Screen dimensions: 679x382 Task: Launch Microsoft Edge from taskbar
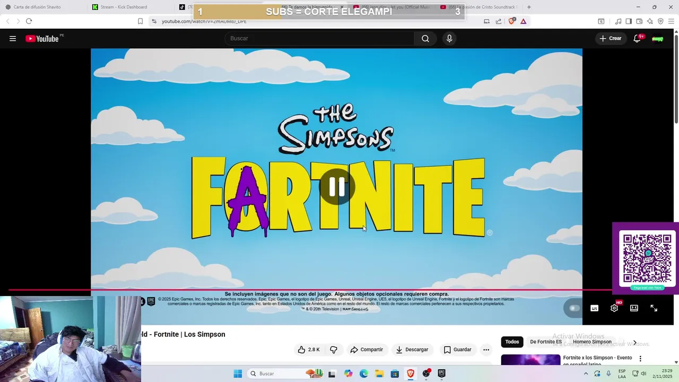tap(364, 374)
